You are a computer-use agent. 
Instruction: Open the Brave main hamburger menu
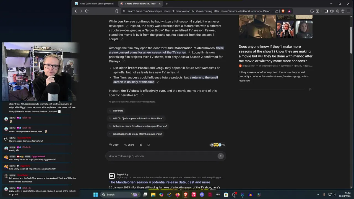(x=348, y=11)
